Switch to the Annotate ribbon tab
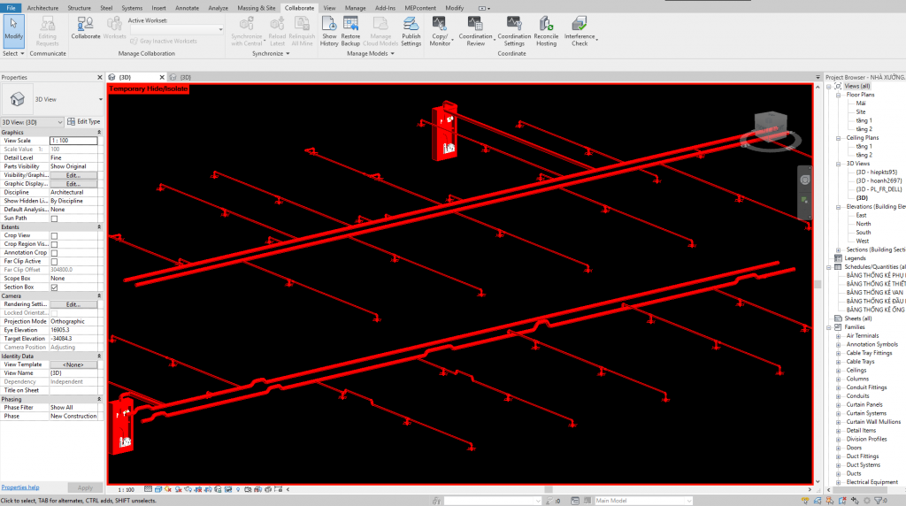 click(x=187, y=8)
